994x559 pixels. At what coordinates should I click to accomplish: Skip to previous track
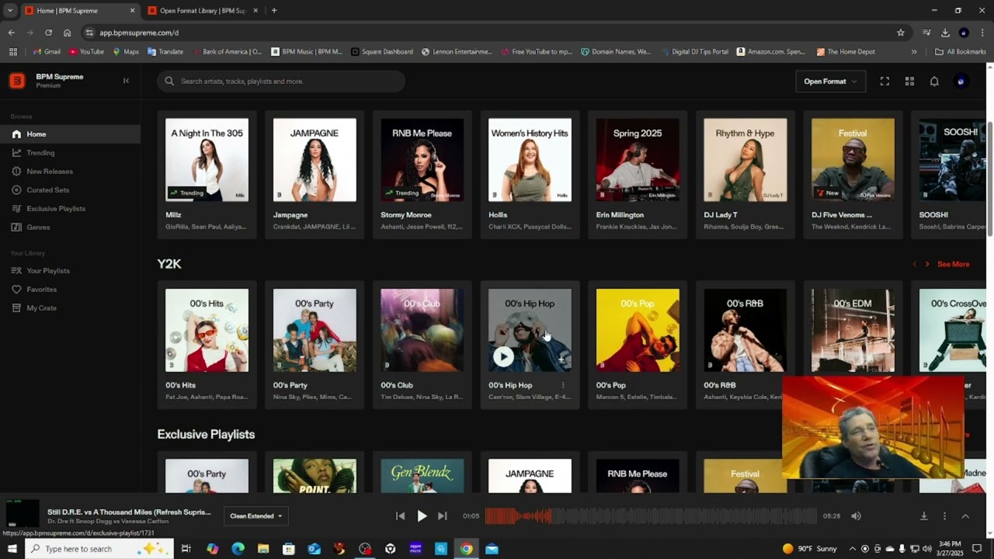(x=400, y=516)
